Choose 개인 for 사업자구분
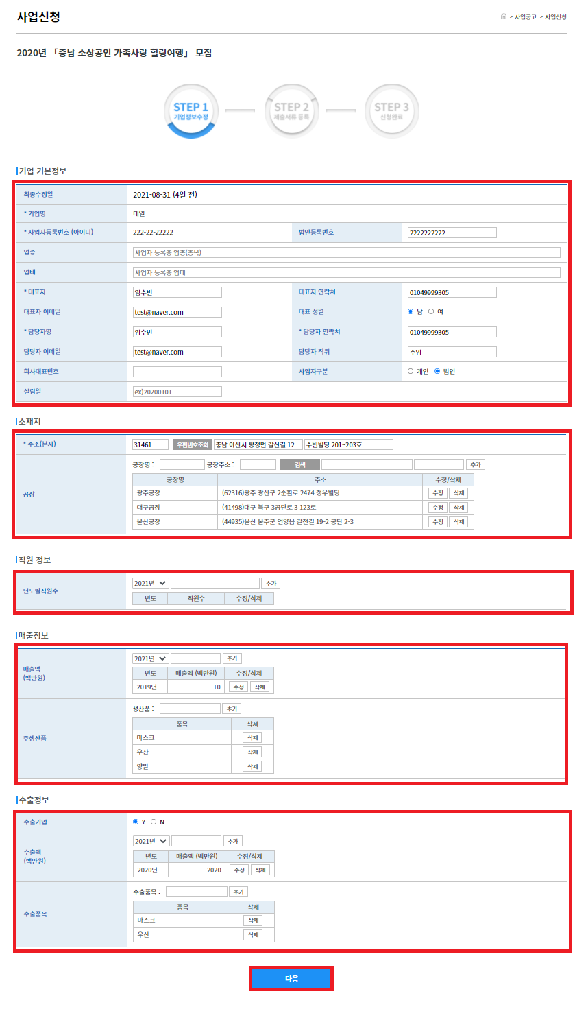The image size is (588, 1022). point(411,371)
